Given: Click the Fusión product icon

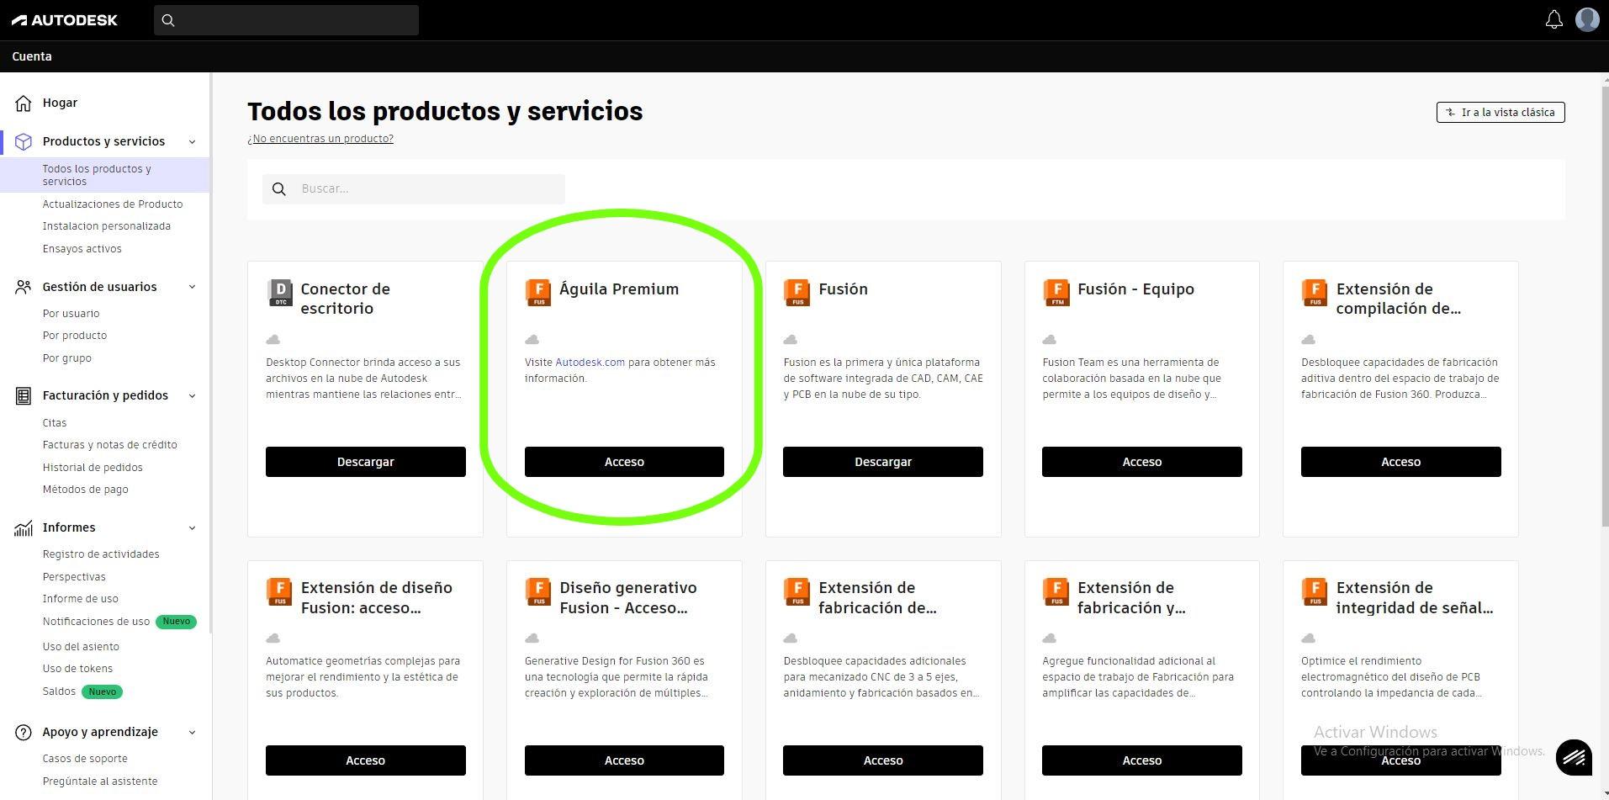Looking at the screenshot, I should point(797,293).
